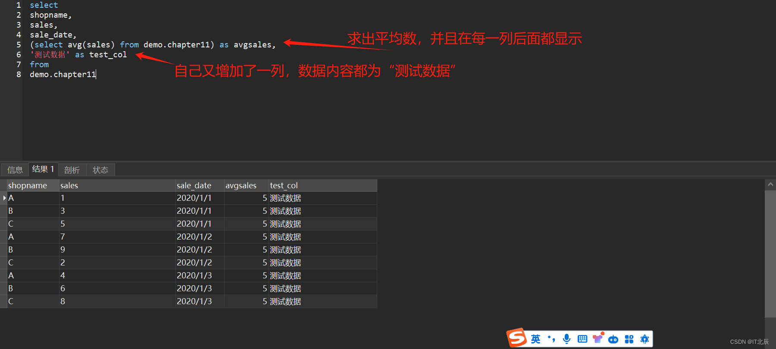The image size is (776, 349).
Task: Select row indicator for first row A
Action: tap(4, 198)
